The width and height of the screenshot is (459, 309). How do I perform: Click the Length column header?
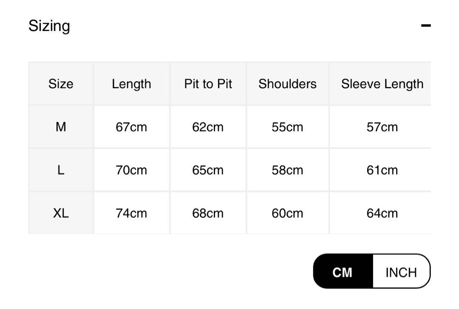point(131,84)
